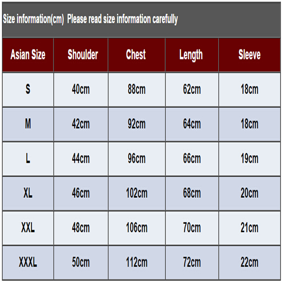Viewport: 283px width, 283px height.
Task: Click the M size row label
Action: coord(28,124)
